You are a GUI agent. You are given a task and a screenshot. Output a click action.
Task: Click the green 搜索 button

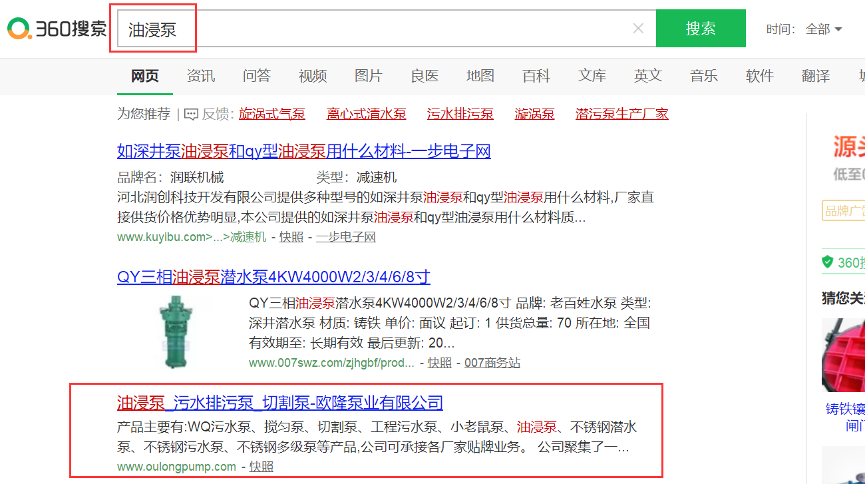[x=701, y=29]
